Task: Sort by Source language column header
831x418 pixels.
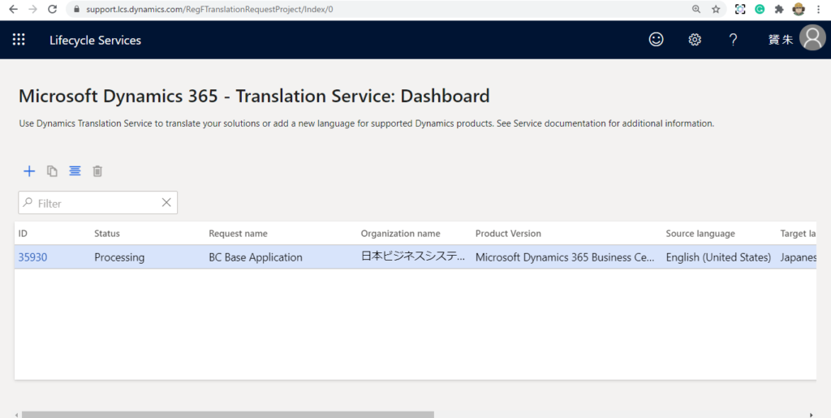Action: (x=700, y=234)
